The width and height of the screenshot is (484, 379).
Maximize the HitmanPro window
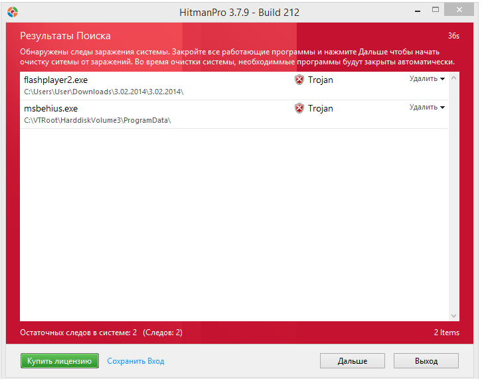click(436, 10)
